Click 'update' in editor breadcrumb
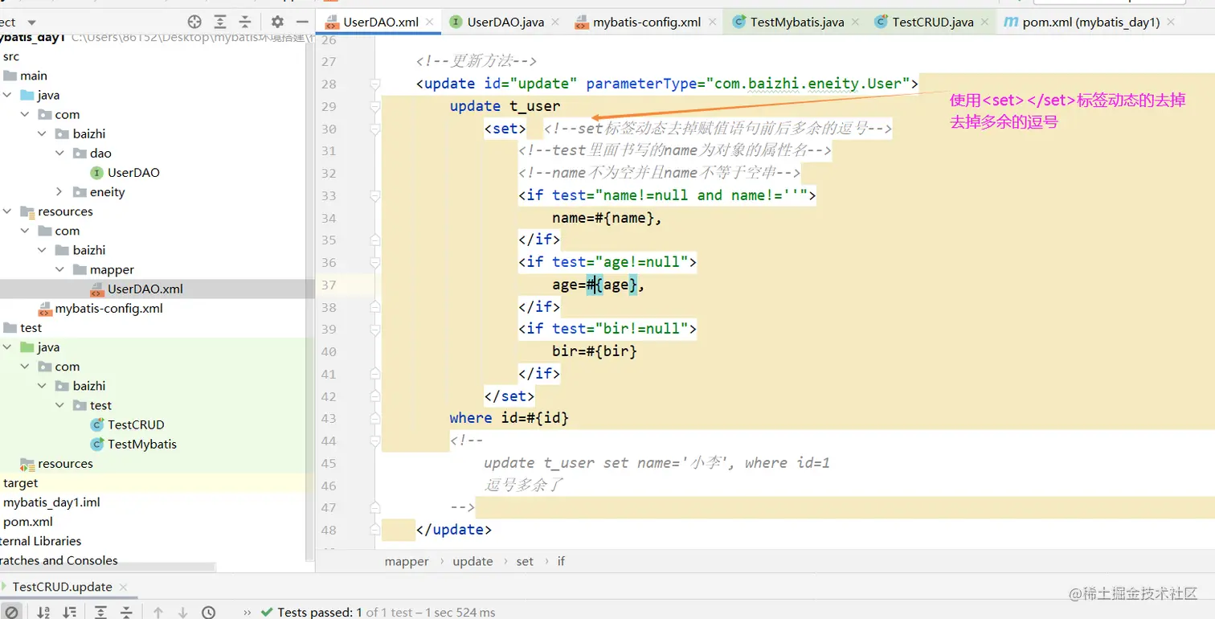 (x=472, y=561)
